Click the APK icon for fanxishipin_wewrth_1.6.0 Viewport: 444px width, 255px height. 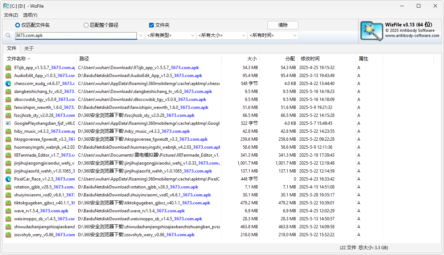point(8,107)
